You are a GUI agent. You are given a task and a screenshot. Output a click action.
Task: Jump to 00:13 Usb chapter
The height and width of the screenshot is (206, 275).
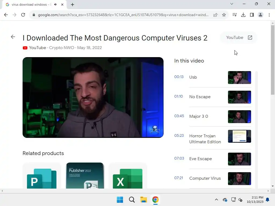coord(213,77)
